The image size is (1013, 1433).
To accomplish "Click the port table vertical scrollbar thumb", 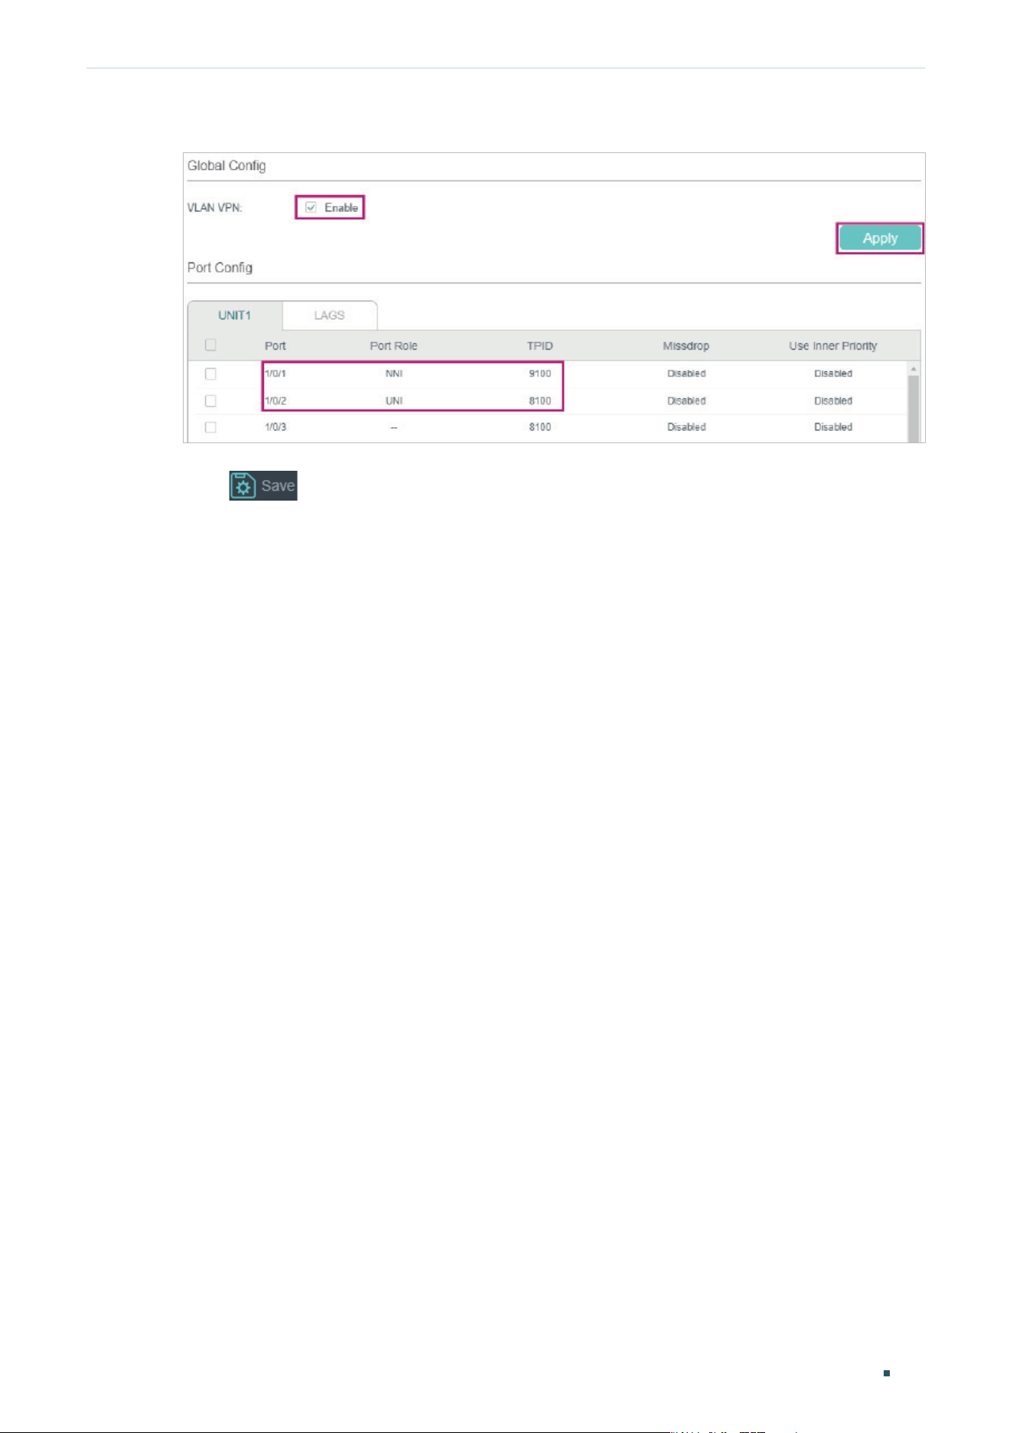I will click(914, 409).
